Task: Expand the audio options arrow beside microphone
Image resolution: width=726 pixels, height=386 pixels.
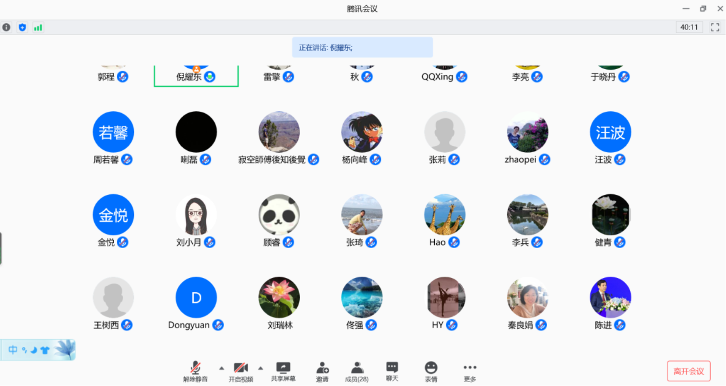Action: click(x=221, y=368)
